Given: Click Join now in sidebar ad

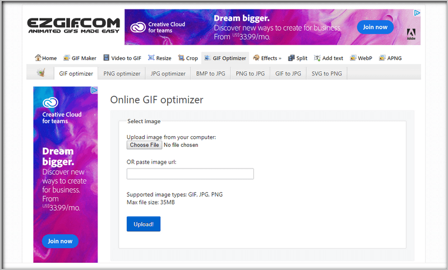Looking at the screenshot, I should tap(60, 241).
